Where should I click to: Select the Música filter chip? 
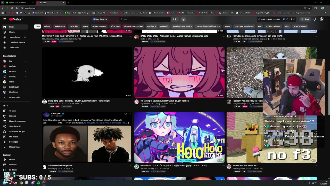pyautogui.click(x=47, y=26)
